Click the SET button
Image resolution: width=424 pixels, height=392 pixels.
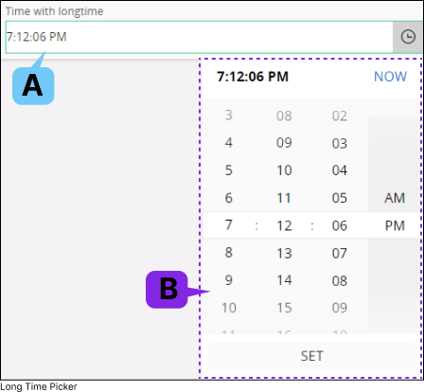coord(311,356)
